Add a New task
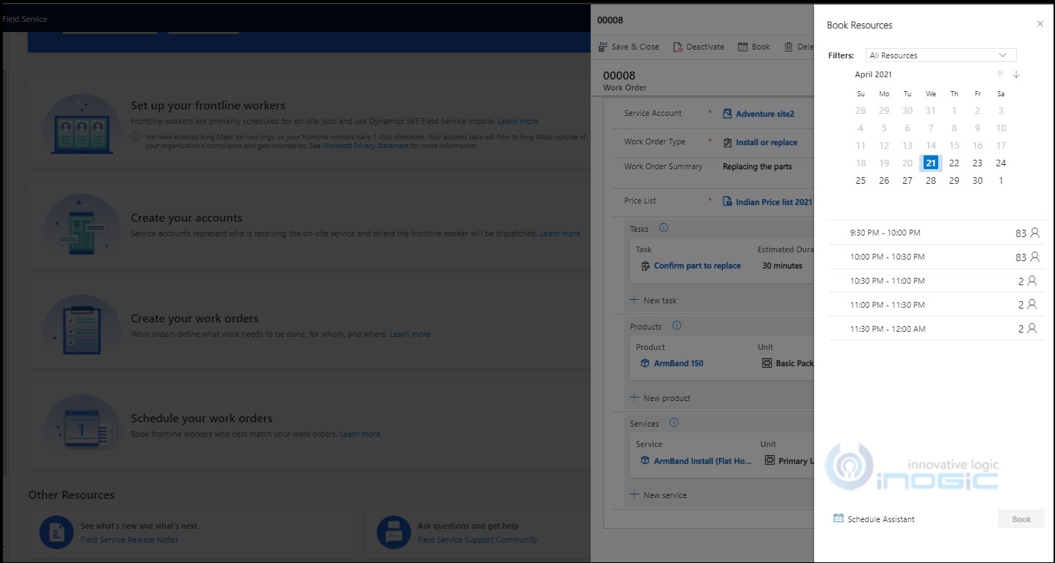This screenshot has width=1055, height=563. (x=653, y=300)
